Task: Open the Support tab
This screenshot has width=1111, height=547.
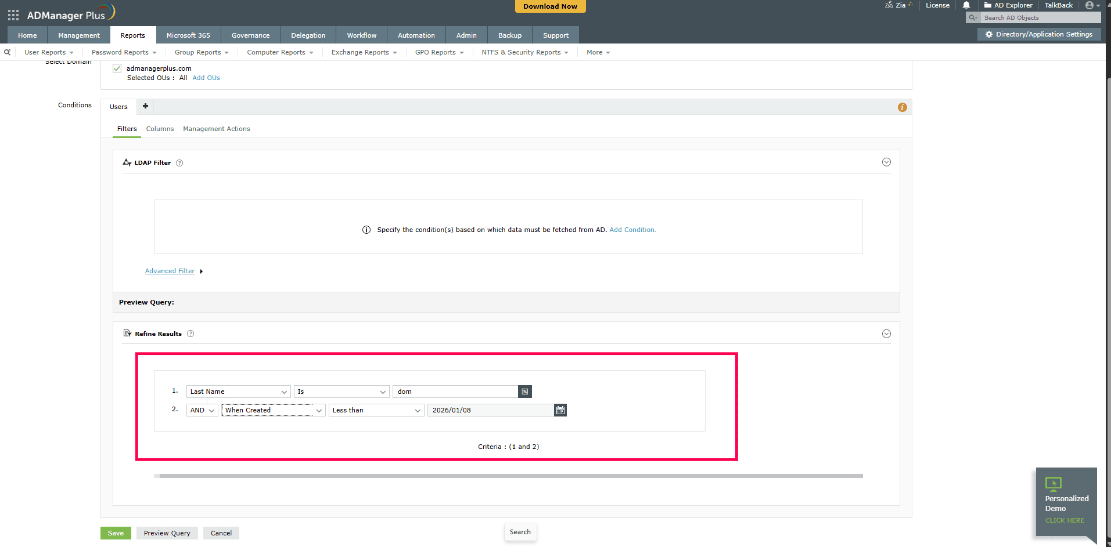Action: tap(556, 35)
